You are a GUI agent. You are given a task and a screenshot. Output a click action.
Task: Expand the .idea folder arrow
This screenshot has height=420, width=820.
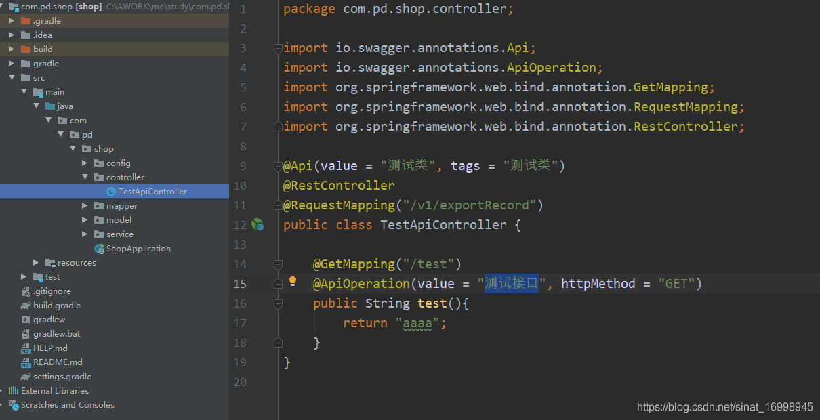pyautogui.click(x=11, y=35)
